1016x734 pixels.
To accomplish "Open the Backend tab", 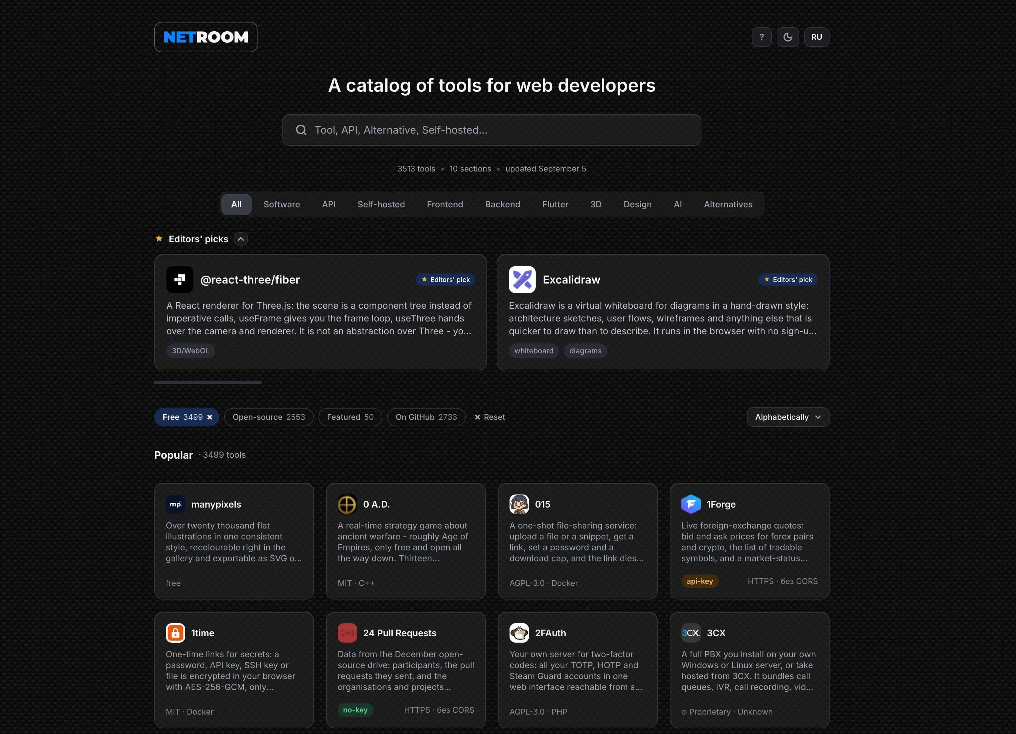I will click(x=503, y=204).
